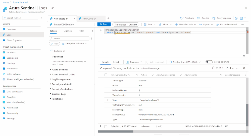Pin query to dashboard
Viewport: 251px width, 136px height.
[226, 25]
